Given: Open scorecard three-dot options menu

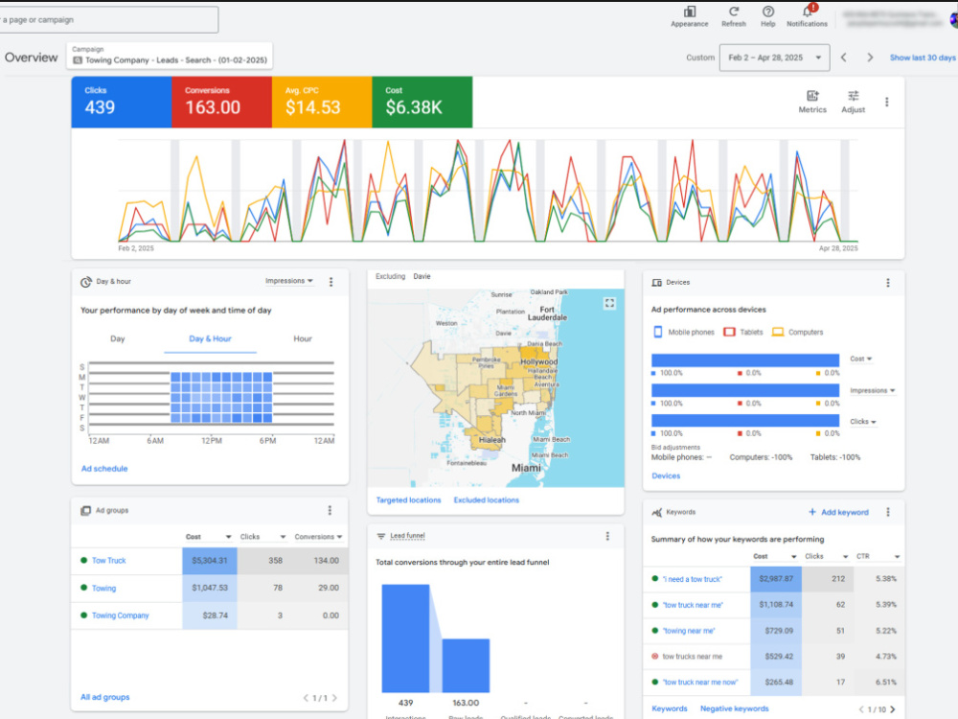Looking at the screenshot, I should 886,103.
